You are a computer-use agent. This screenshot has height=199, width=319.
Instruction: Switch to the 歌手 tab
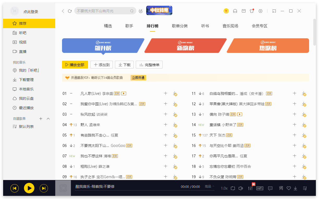point(129,26)
